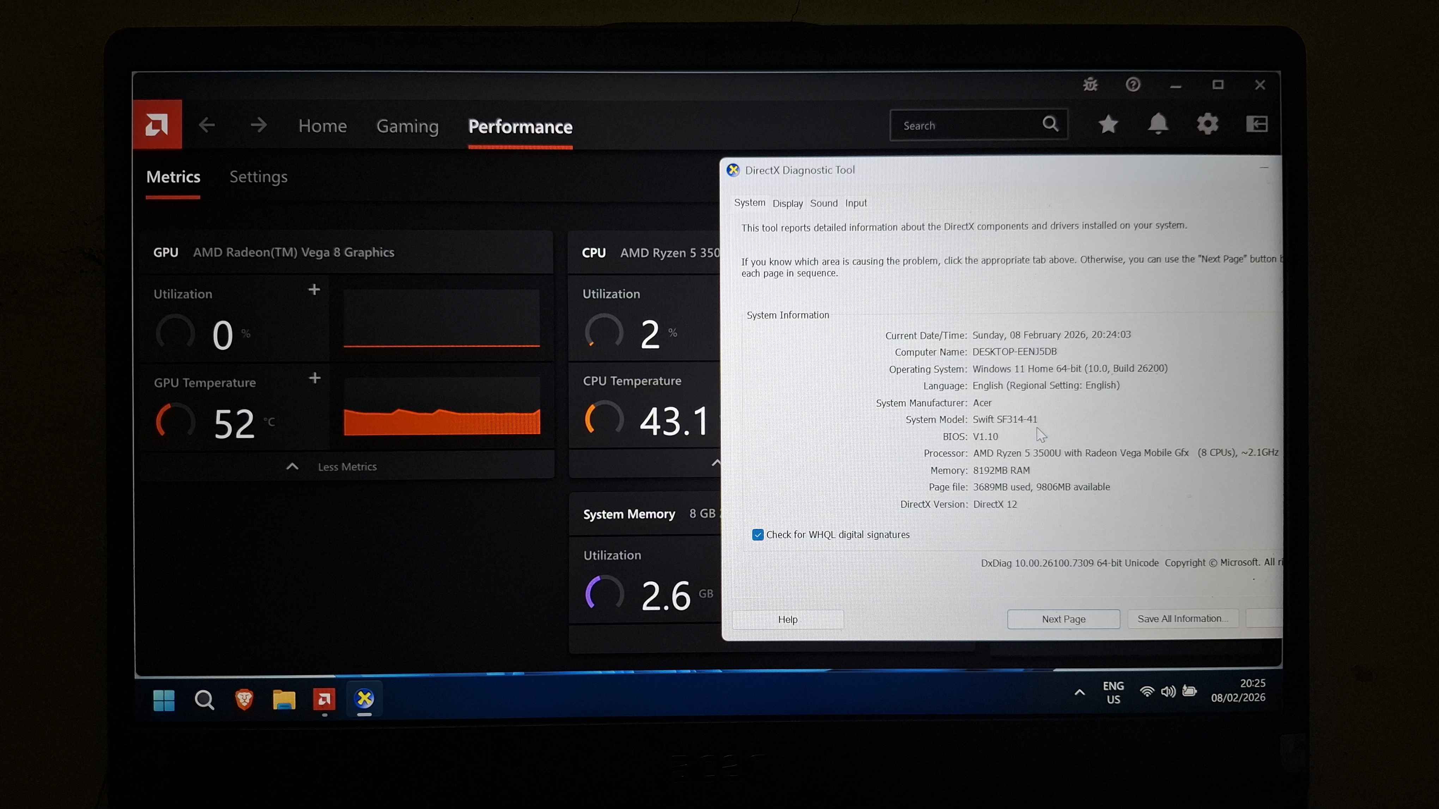Select the Performance tab
The width and height of the screenshot is (1439, 809).
coord(520,126)
